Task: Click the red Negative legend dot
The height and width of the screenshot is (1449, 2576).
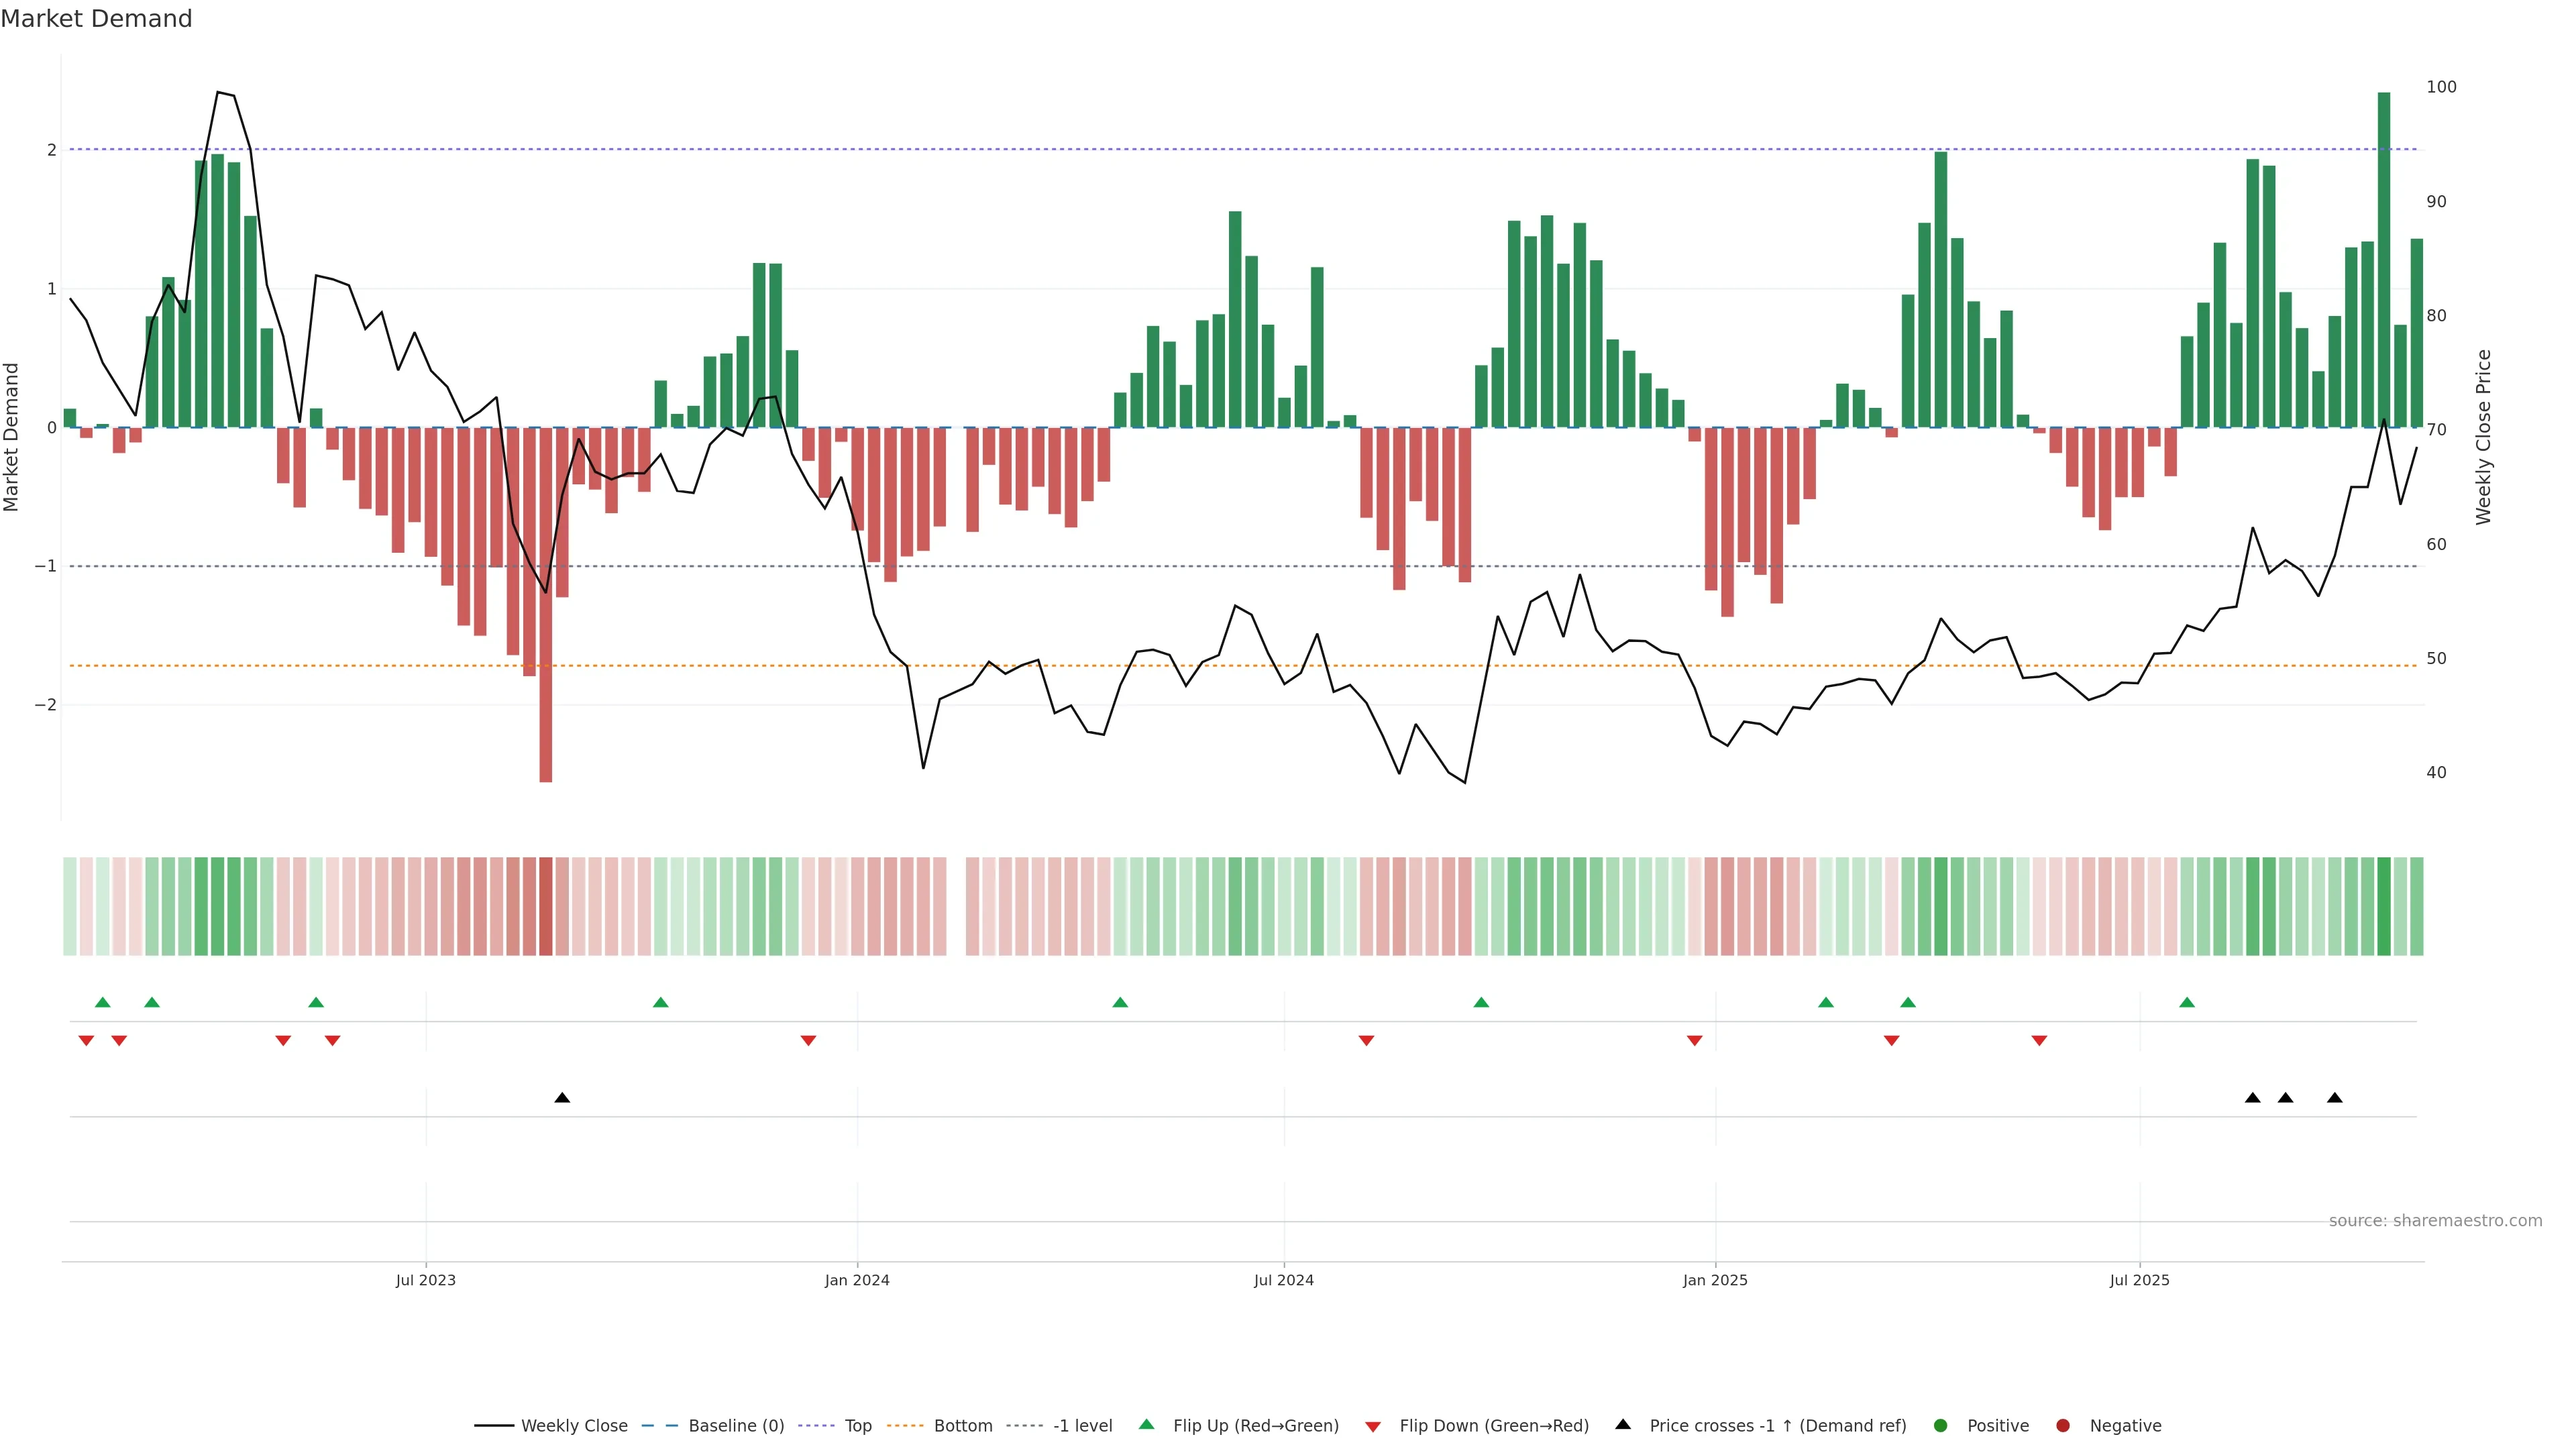Action: 2063,1426
